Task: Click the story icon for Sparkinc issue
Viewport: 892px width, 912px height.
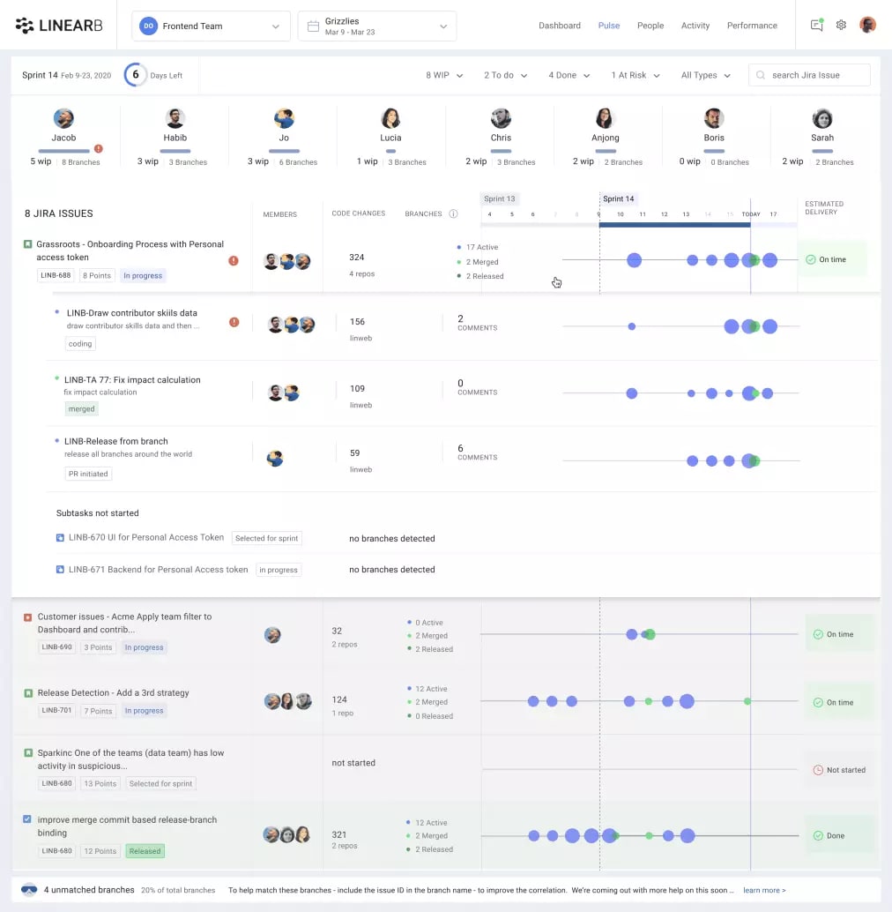Action: click(28, 752)
